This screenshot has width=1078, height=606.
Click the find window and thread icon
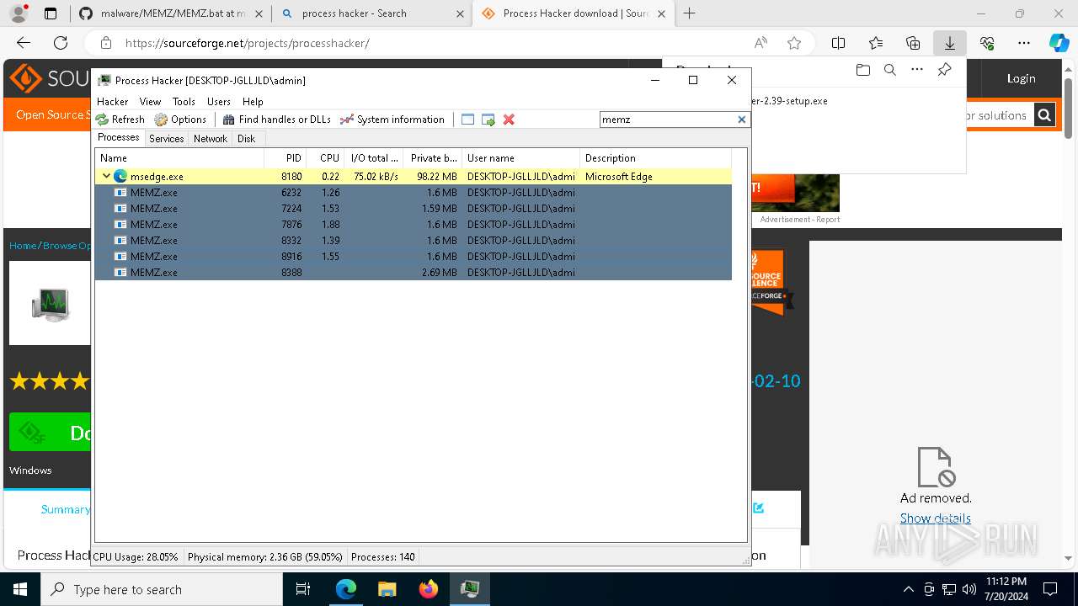pyautogui.click(x=488, y=120)
